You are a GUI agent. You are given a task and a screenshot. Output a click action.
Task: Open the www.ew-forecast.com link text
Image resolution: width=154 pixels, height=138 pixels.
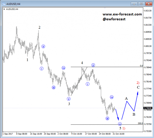(x=122, y=14)
